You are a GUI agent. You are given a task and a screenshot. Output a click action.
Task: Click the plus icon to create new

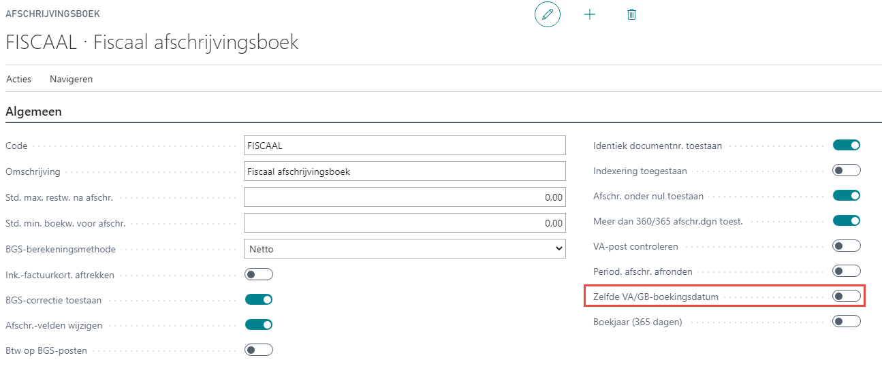click(590, 14)
